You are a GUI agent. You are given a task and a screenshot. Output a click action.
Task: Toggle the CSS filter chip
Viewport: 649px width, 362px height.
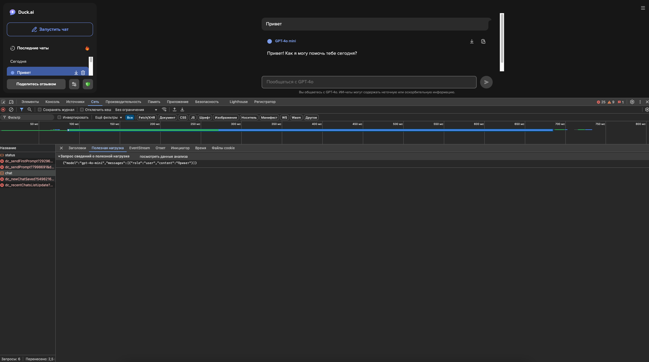pyautogui.click(x=183, y=118)
